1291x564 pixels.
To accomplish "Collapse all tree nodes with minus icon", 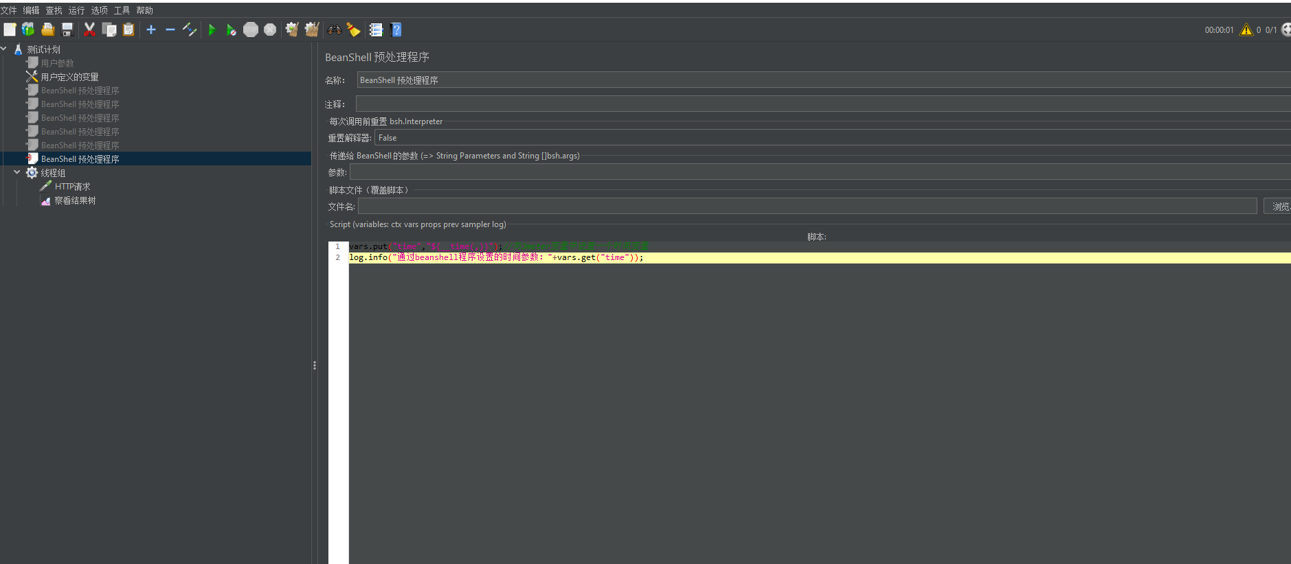I will [x=170, y=30].
